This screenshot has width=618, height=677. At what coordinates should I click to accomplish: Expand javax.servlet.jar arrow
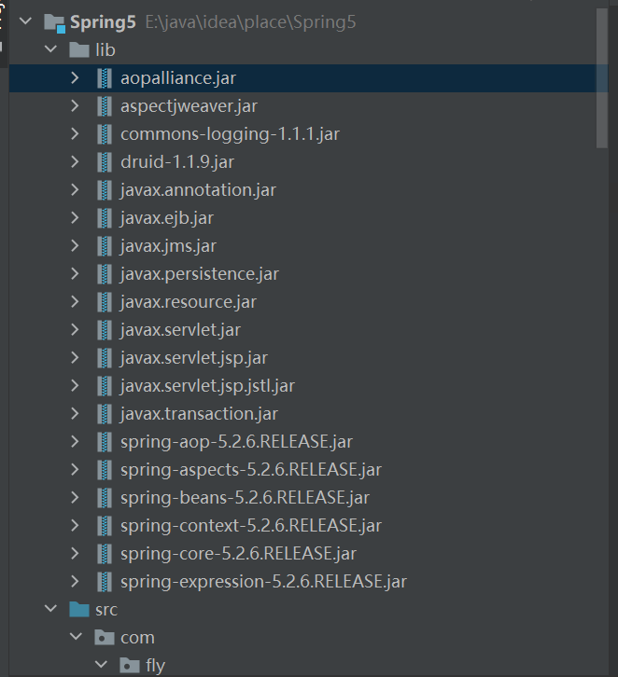point(75,329)
